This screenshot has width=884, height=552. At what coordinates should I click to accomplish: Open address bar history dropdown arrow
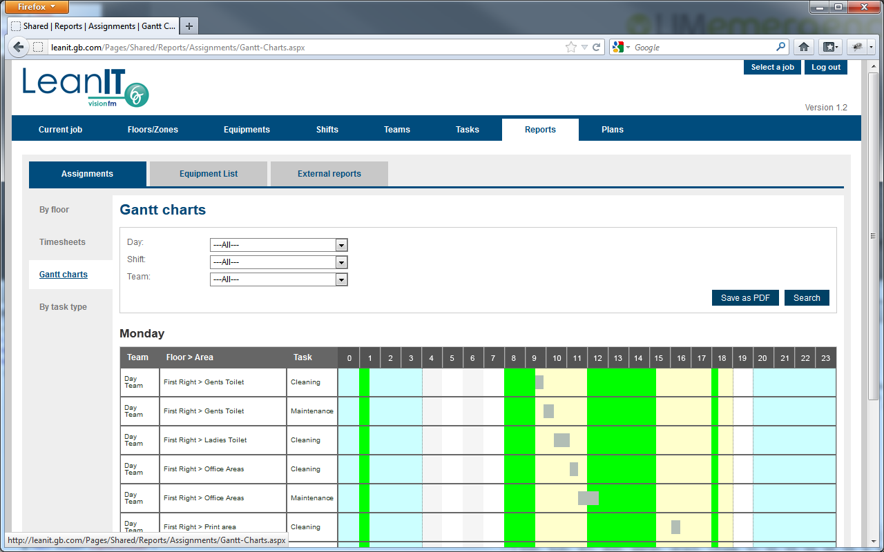point(584,47)
